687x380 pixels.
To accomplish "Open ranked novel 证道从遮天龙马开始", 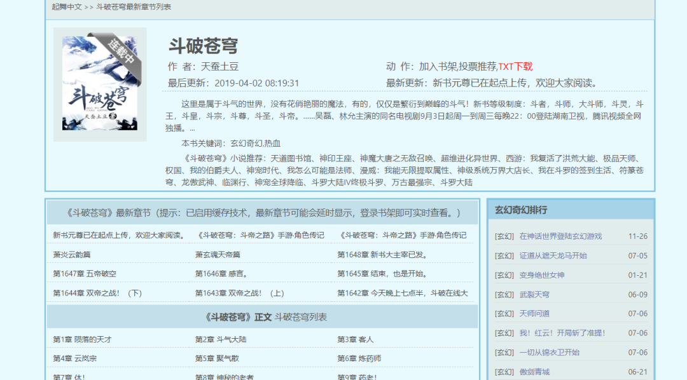I will 553,255.
